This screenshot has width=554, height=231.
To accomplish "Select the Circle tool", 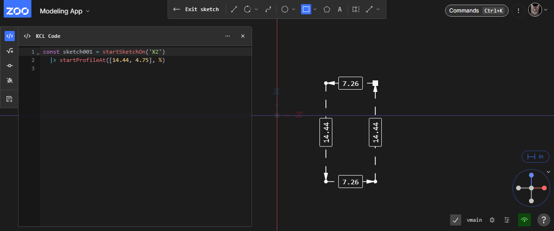I will [x=285, y=9].
